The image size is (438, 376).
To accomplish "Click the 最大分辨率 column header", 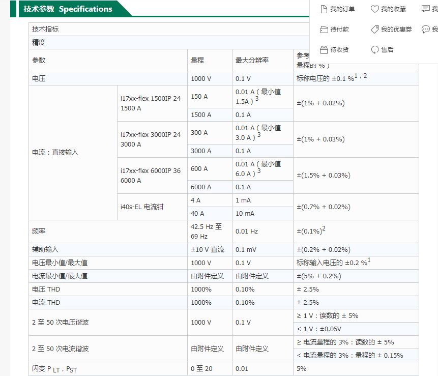I will point(252,60).
